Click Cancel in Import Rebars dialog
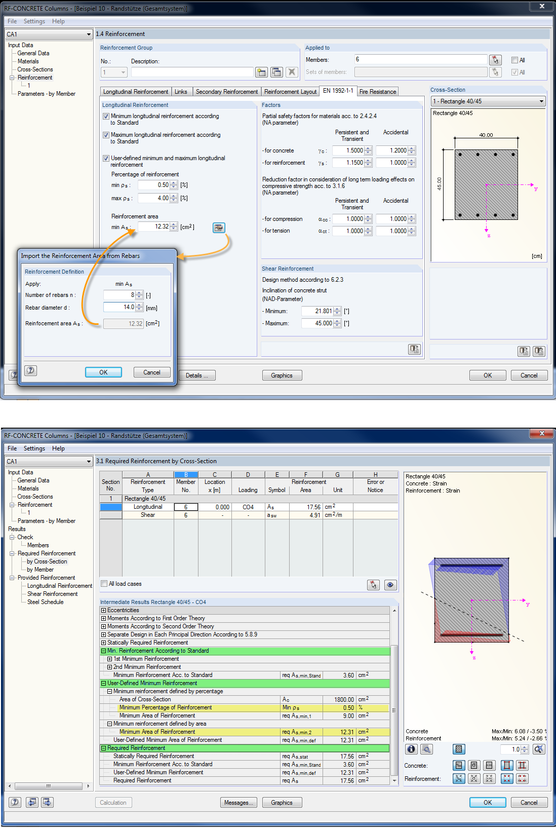The width and height of the screenshot is (556, 828). pyautogui.click(x=152, y=372)
